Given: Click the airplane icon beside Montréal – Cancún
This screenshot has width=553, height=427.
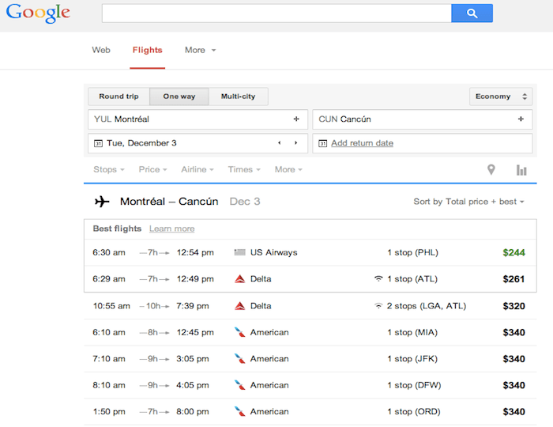Looking at the screenshot, I should pos(102,202).
